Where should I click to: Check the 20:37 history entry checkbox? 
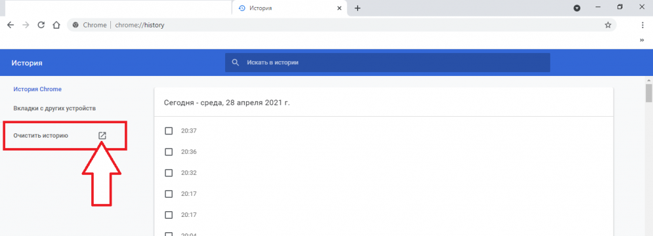(168, 131)
